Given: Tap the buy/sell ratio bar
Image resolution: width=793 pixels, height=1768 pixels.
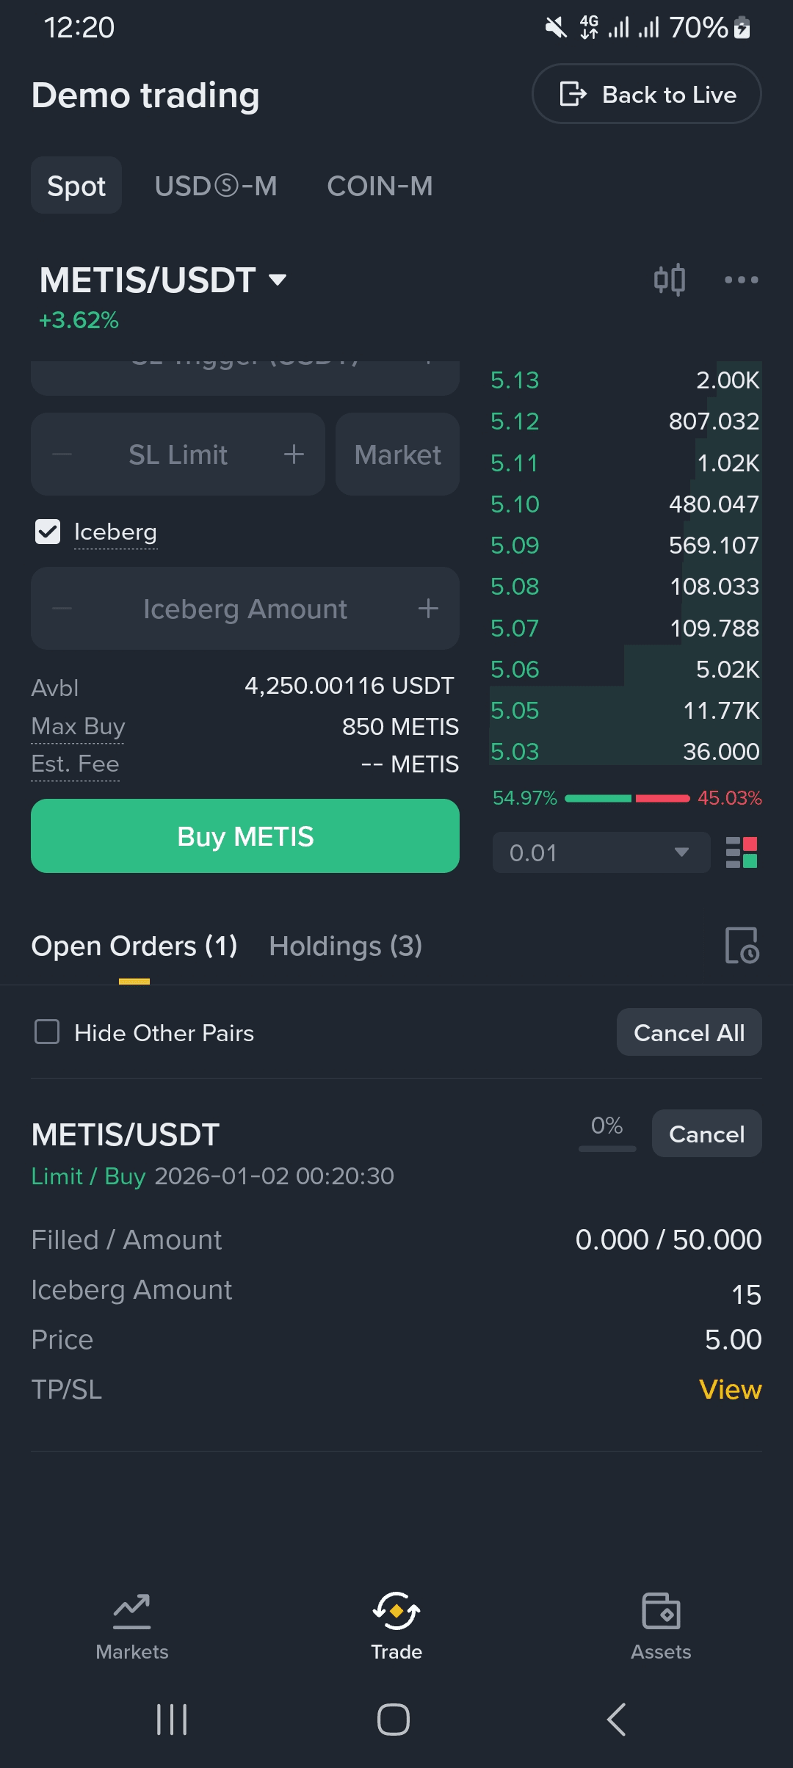Looking at the screenshot, I should [x=627, y=798].
